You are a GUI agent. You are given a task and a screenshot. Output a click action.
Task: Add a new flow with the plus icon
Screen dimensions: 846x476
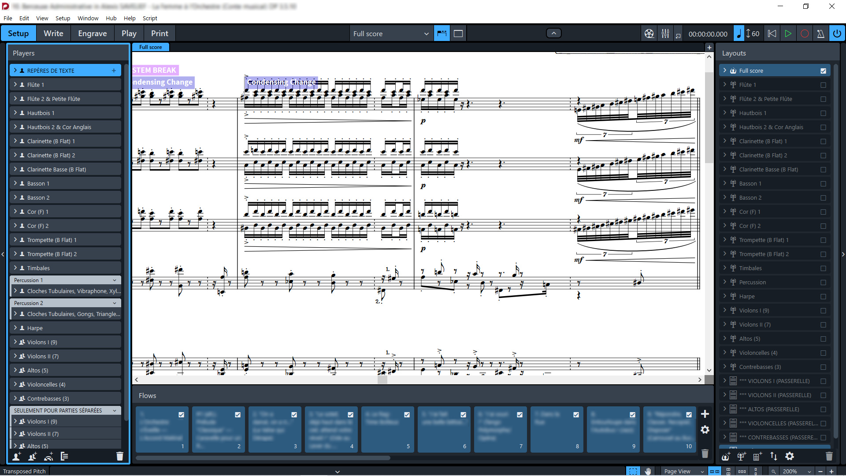tap(705, 414)
